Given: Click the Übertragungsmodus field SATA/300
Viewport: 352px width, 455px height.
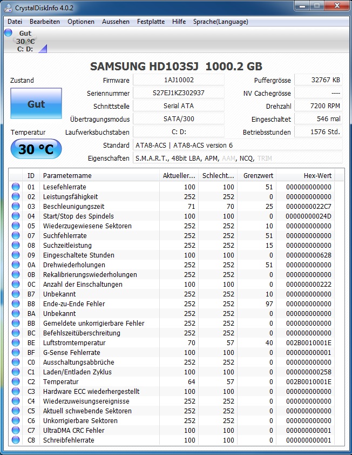Looking at the screenshot, I should point(179,118).
